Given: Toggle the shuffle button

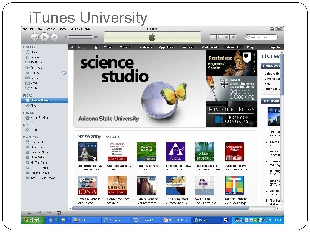Looking at the screenshot, I should [x=39, y=213].
